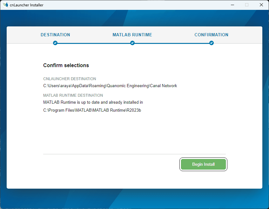Click the close icon on the installer window
Screen dimensions: 269x209
click(x=261, y=5)
